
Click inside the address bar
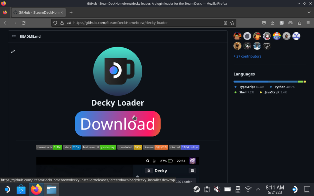click(x=138, y=23)
